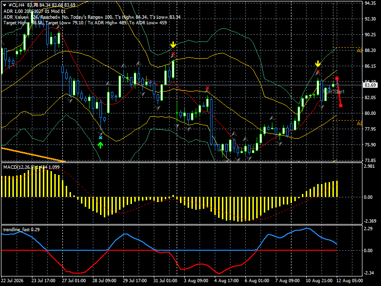381x286 pixels.
Task: Click the 90.25 price scale value
Action: tap(370, 35)
